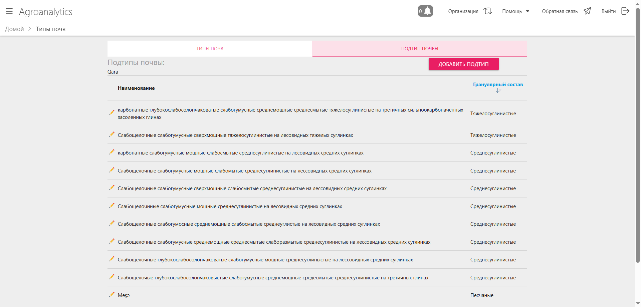Click the paper plane feedback icon

pyautogui.click(x=587, y=11)
